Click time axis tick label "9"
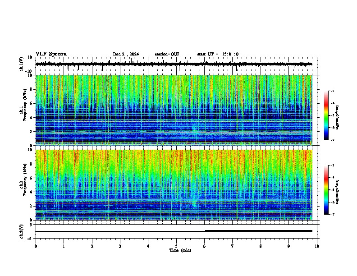 click(x=288, y=246)
